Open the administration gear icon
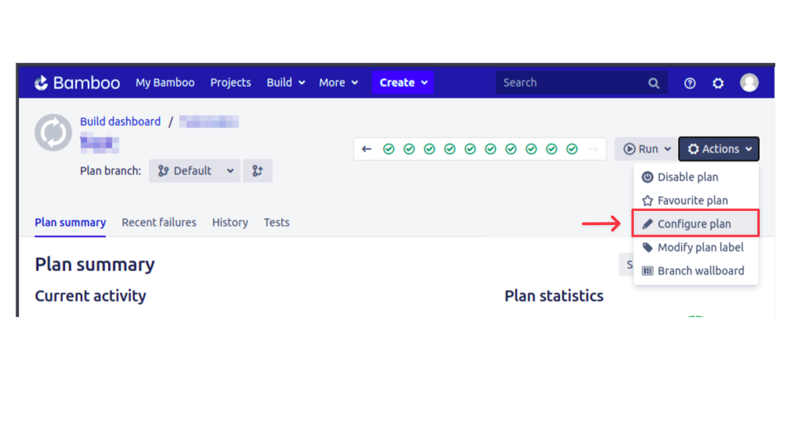Screen dimensions: 790x444 tap(718, 83)
